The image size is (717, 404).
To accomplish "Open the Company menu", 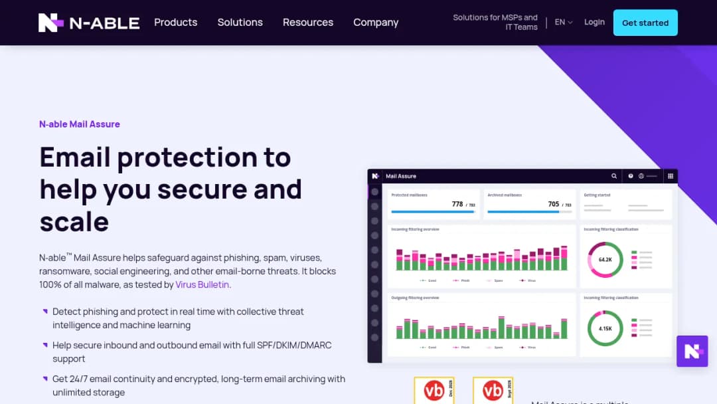I will [x=376, y=23].
